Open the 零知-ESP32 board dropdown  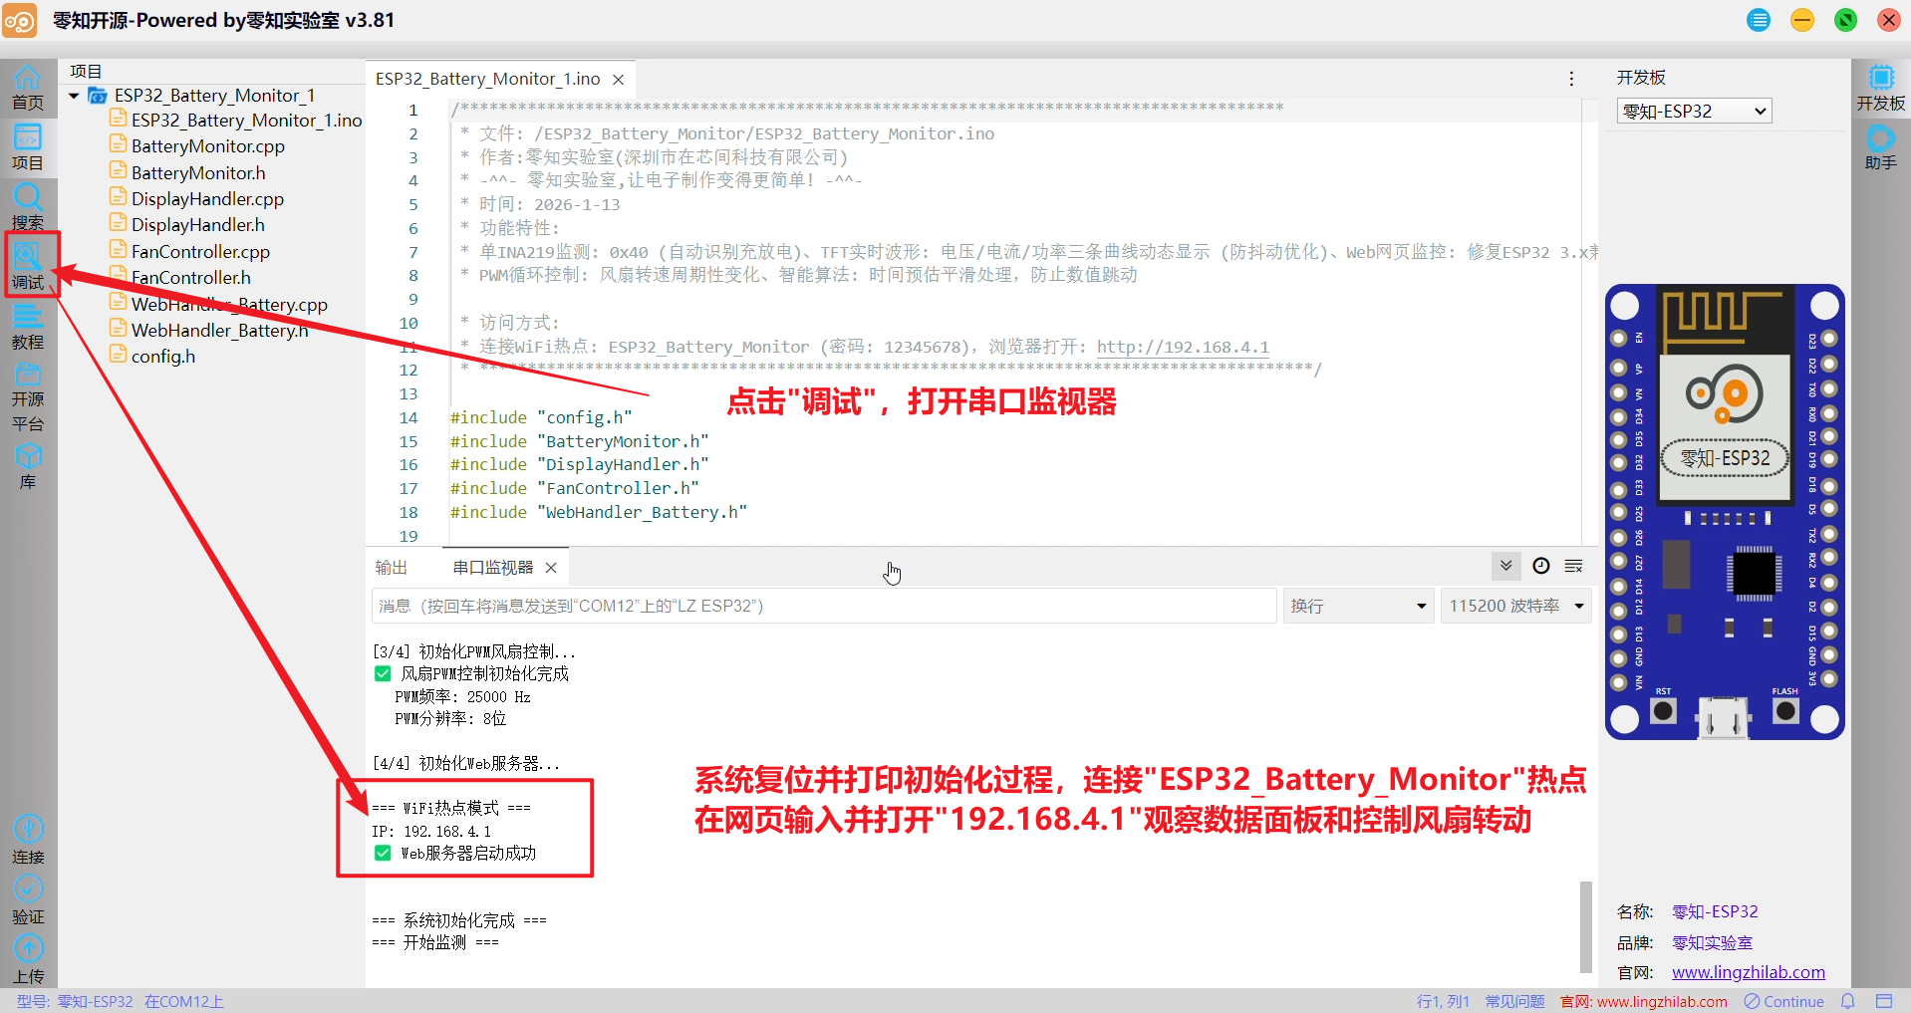1694,111
